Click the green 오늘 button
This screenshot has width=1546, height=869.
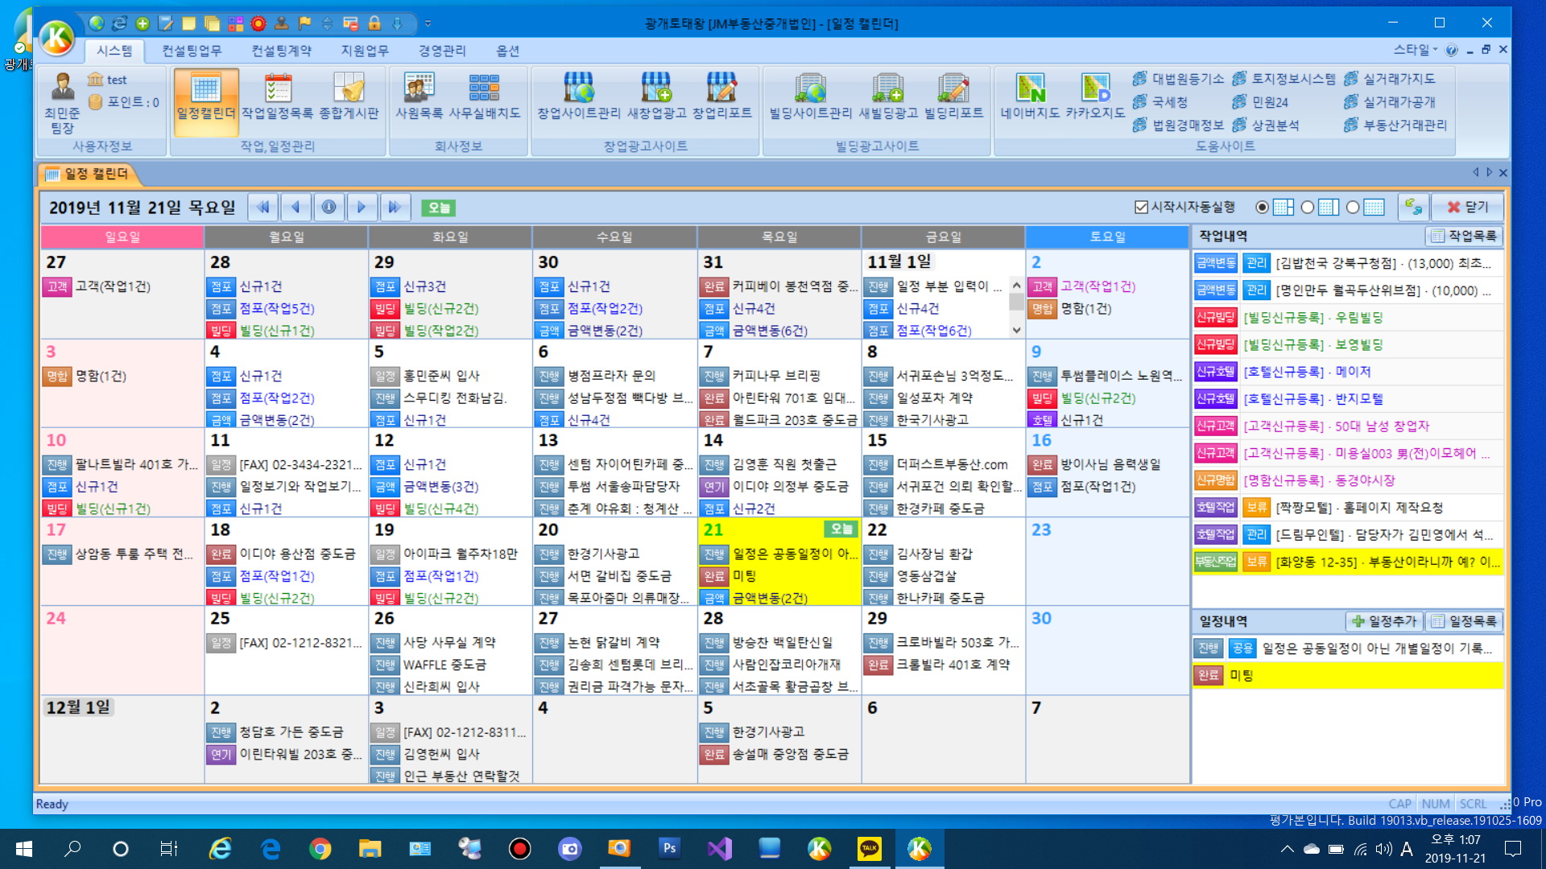point(439,208)
